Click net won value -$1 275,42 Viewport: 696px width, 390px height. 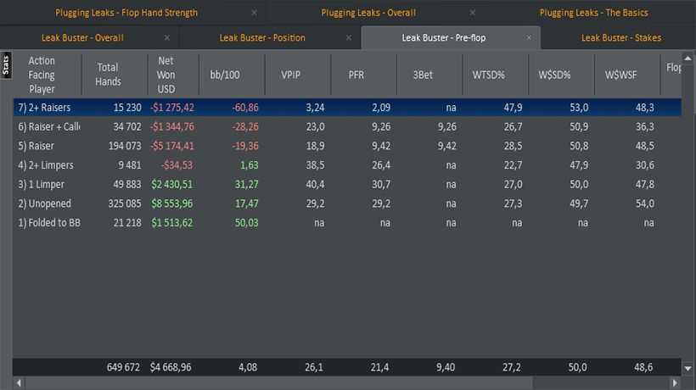click(171, 107)
